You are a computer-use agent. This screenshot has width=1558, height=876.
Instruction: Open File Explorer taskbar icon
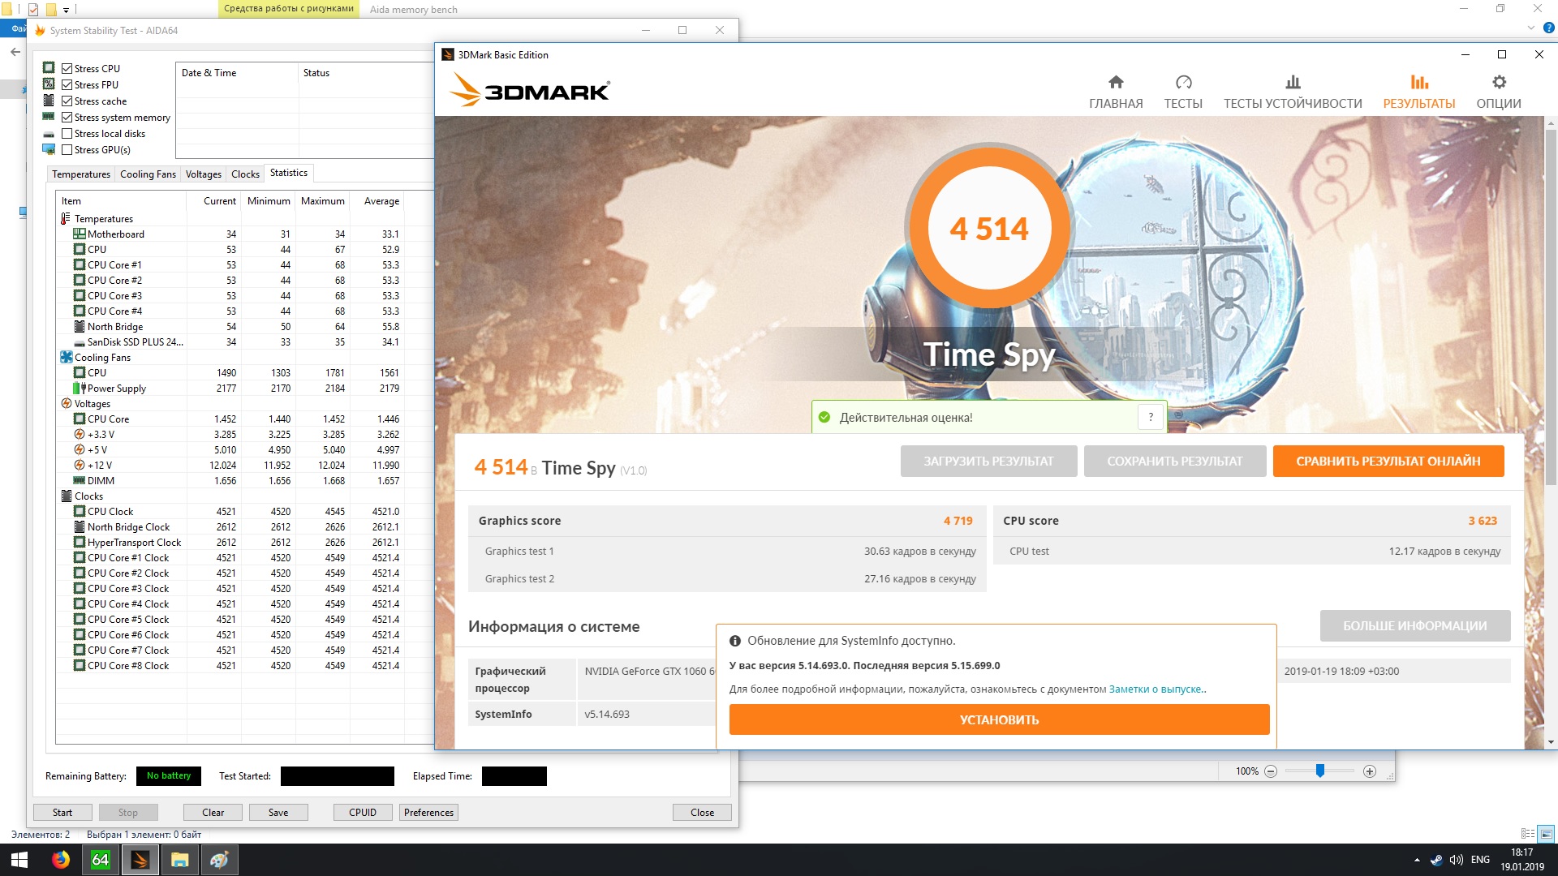(x=179, y=860)
